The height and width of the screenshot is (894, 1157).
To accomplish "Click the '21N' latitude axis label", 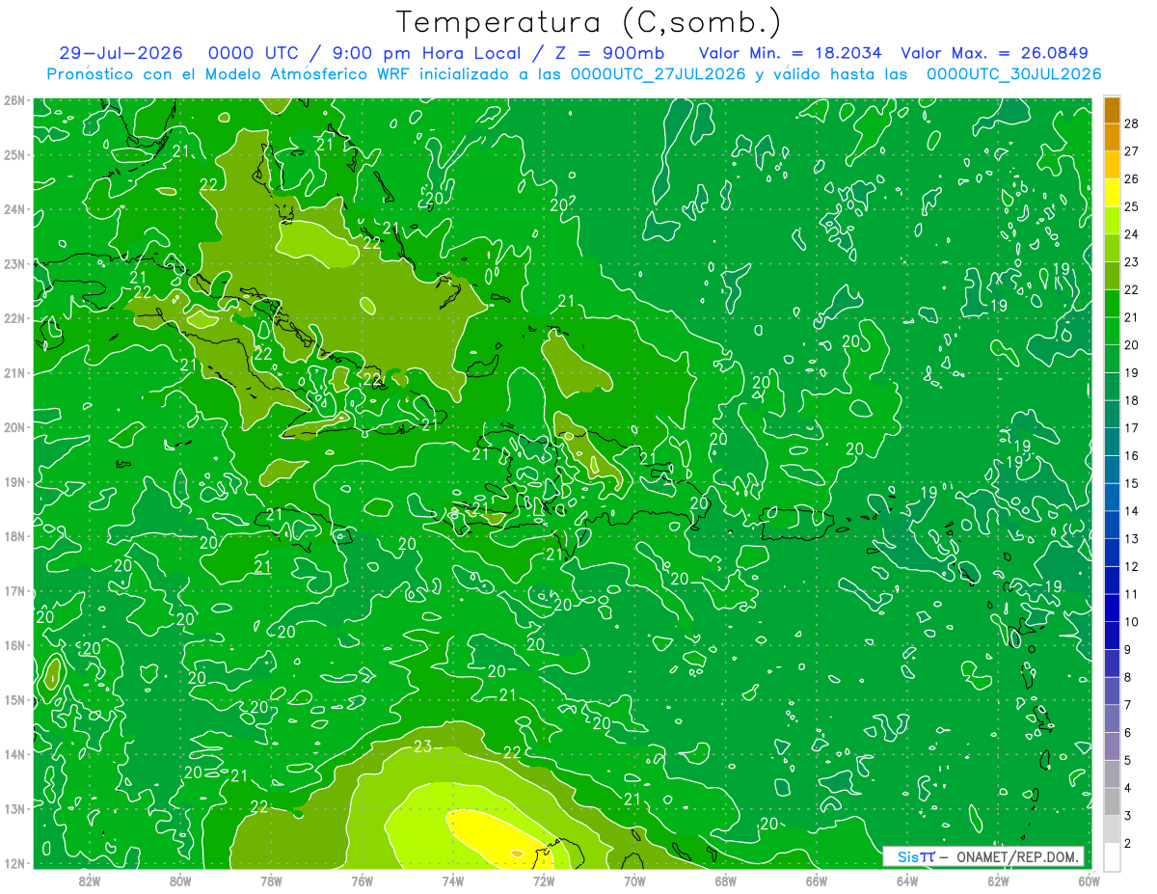I will tap(13, 372).
